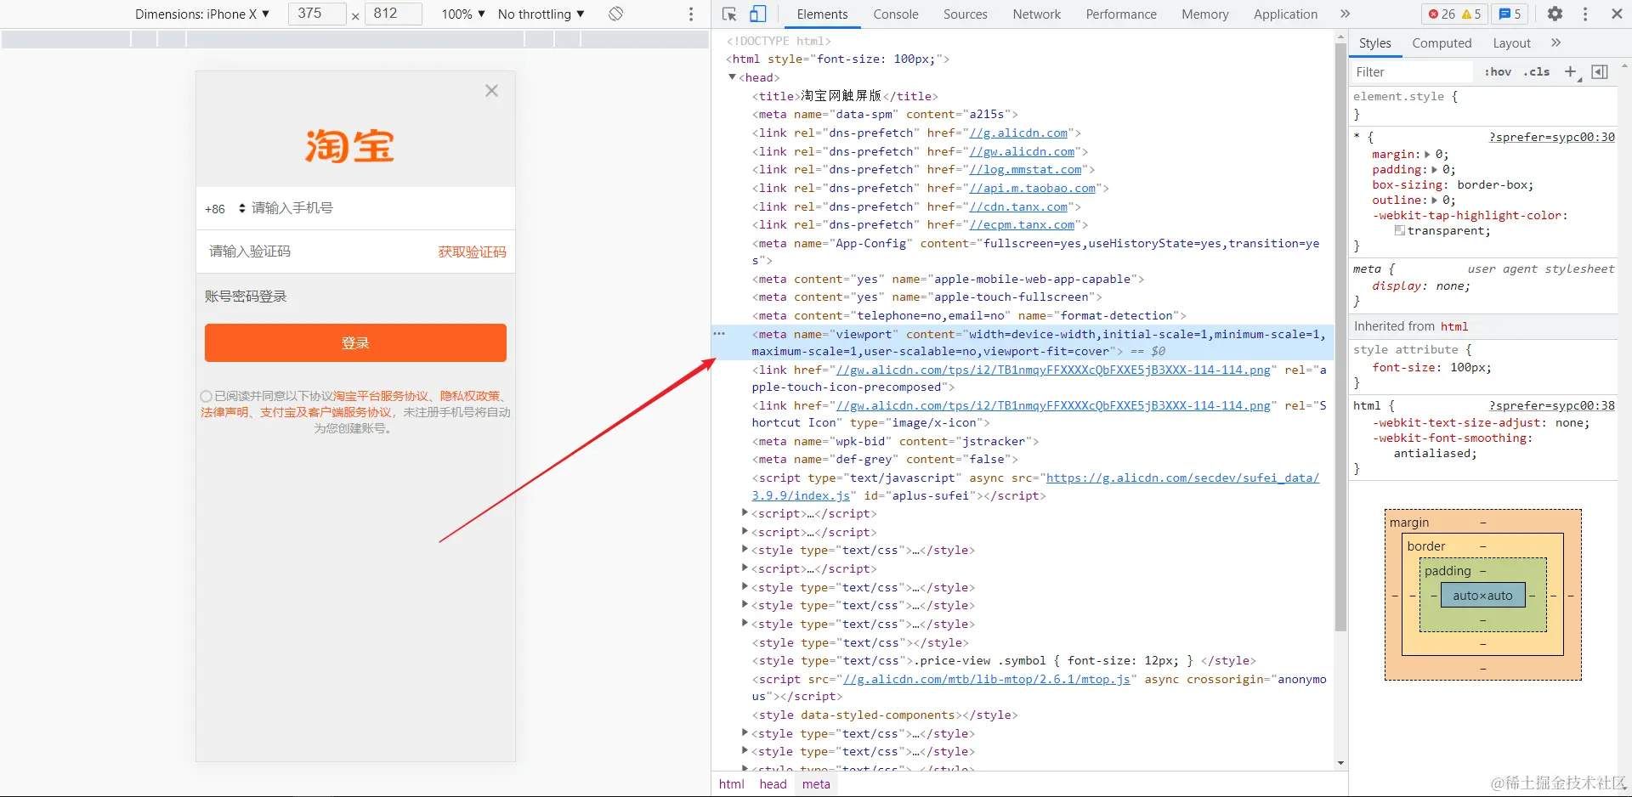Viewport: 1632px width, 797px height.
Task: Open DevTools settings gear
Action: (1555, 14)
